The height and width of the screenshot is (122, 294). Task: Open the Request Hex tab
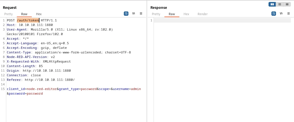(39, 14)
